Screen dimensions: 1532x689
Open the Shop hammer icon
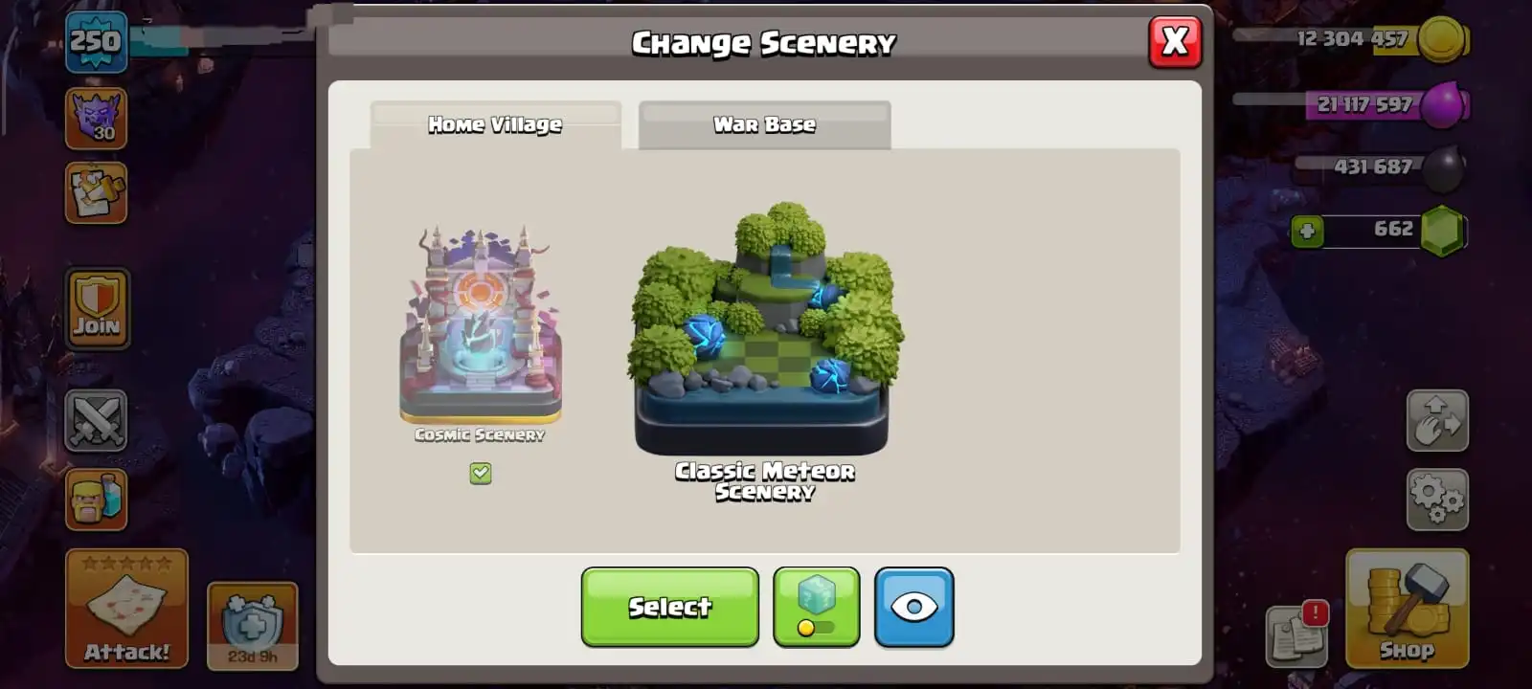[1407, 609]
